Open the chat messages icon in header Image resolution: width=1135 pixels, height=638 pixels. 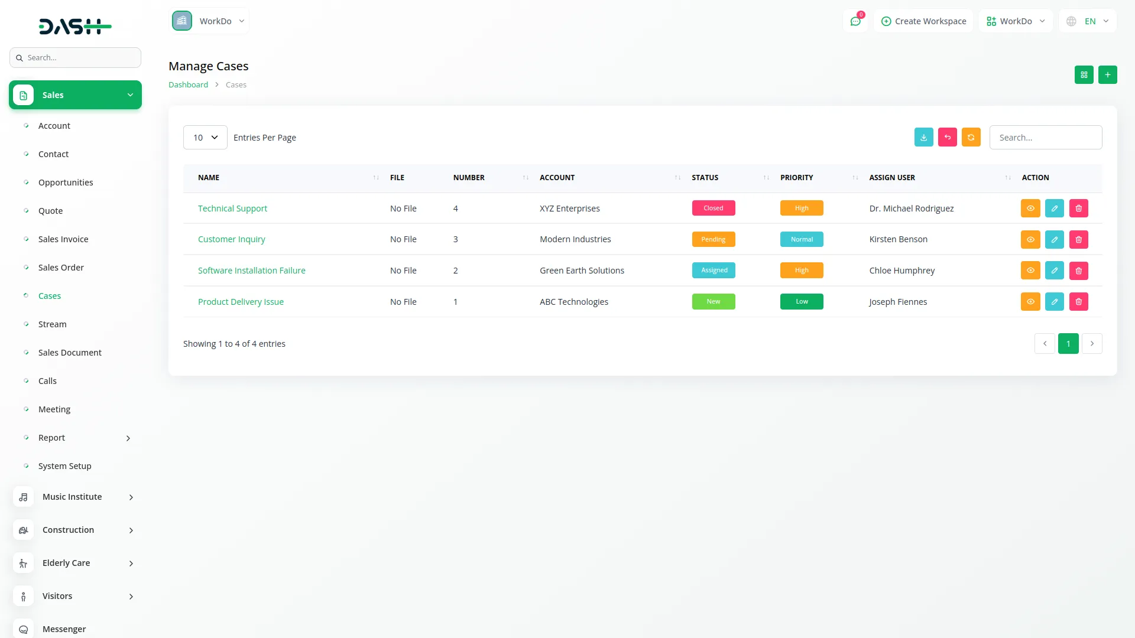tap(855, 21)
